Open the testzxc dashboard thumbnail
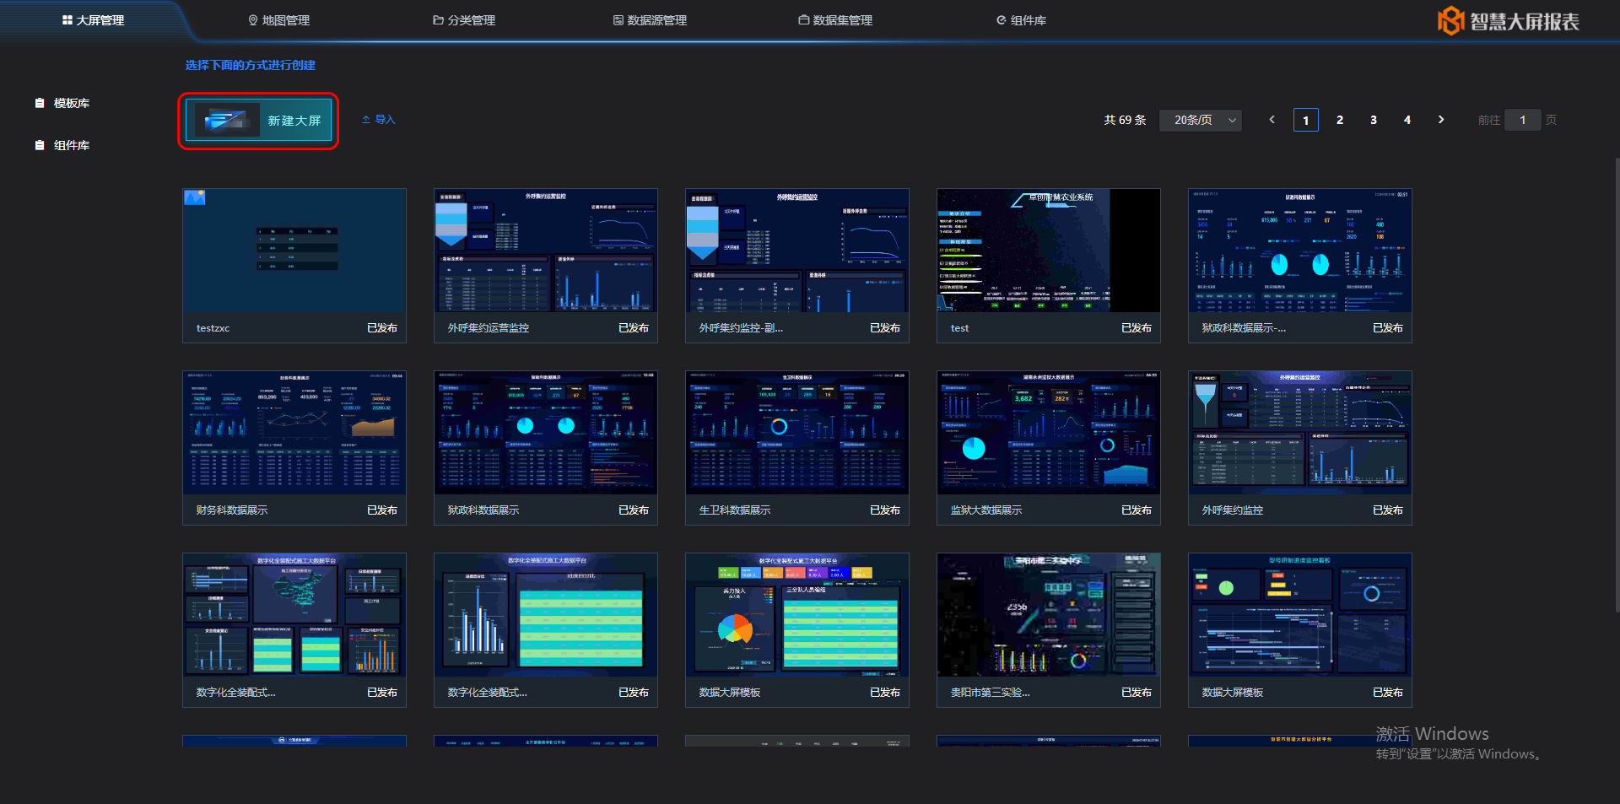 pos(294,251)
